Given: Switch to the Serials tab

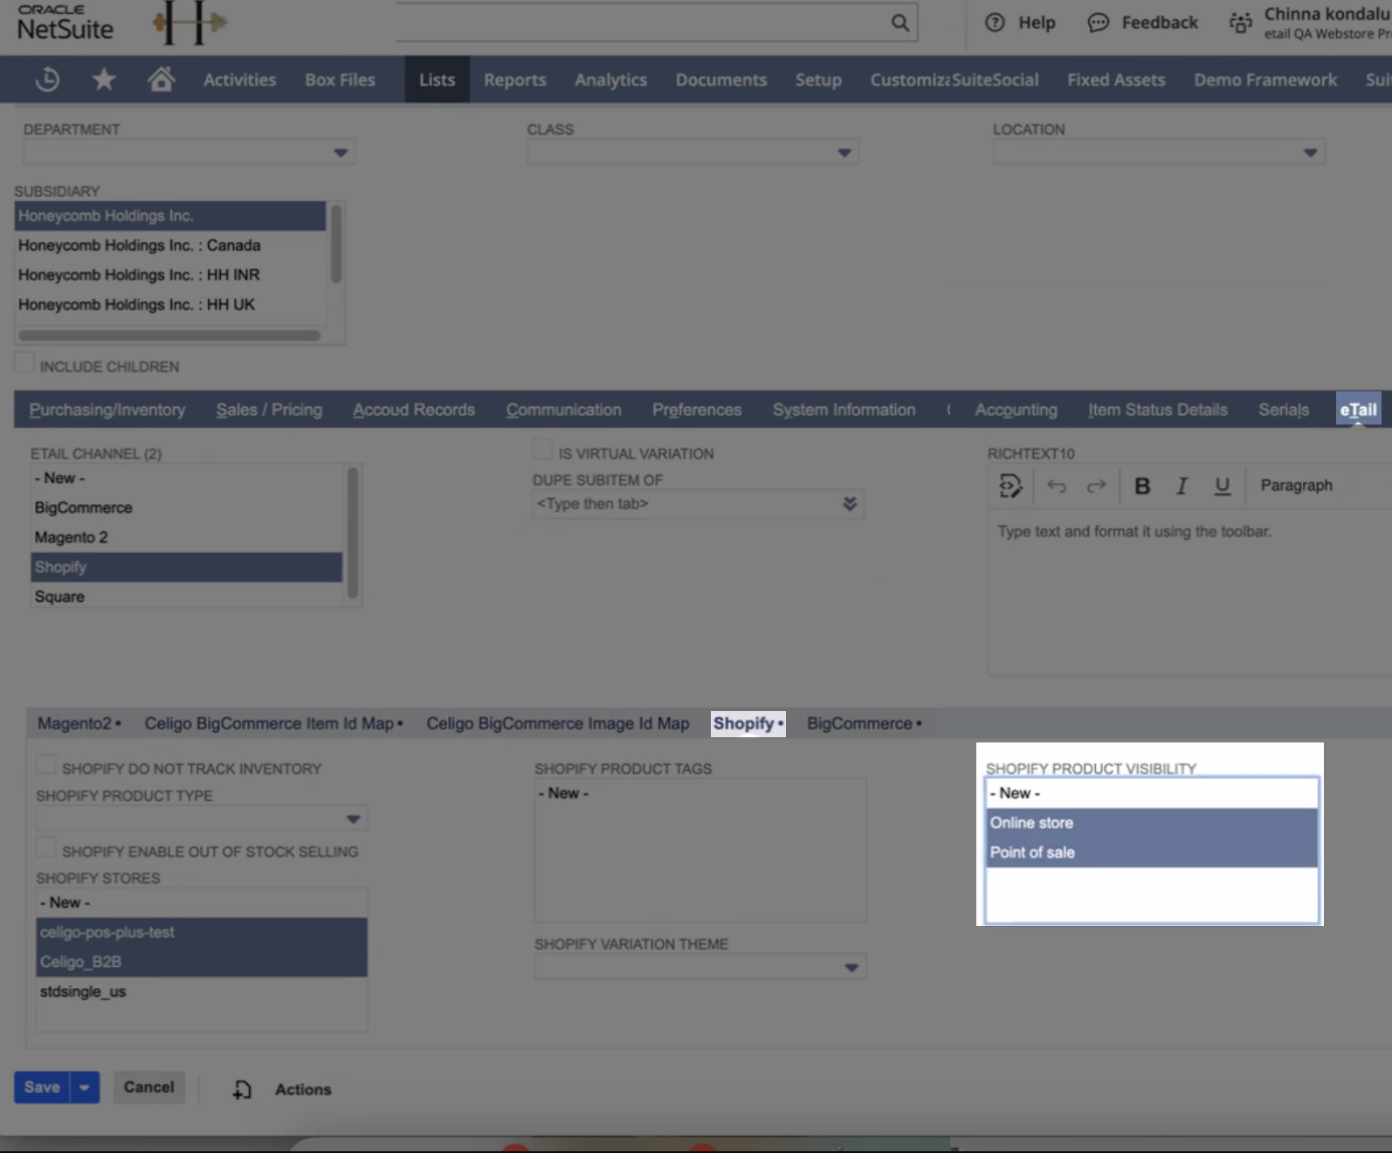Looking at the screenshot, I should point(1284,410).
